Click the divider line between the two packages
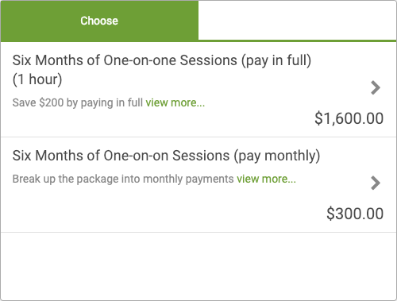The height and width of the screenshot is (301, 397). click(x=198, y=137)
